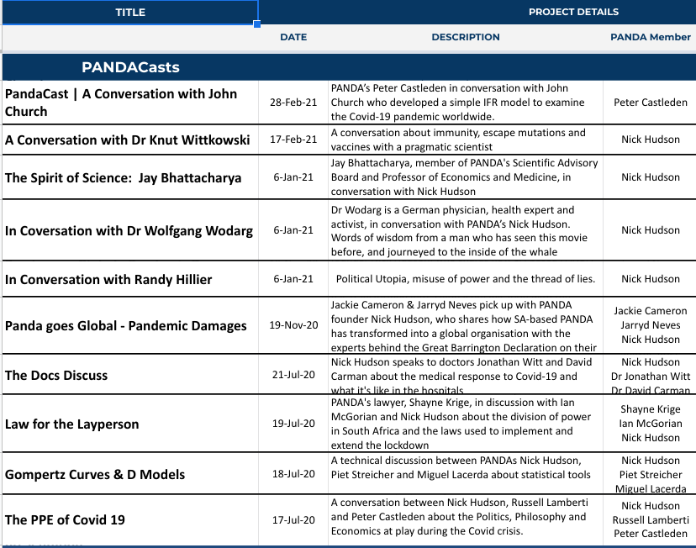
Task: Select 'The PPE of Covid 19' title cell
Action: (130, 519)
